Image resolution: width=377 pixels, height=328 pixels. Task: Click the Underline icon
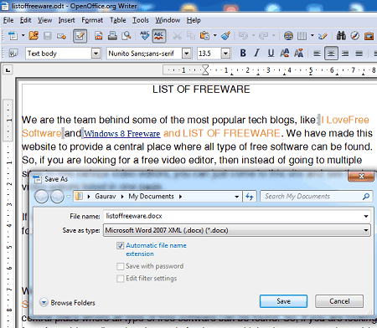(x=271, y=53)
